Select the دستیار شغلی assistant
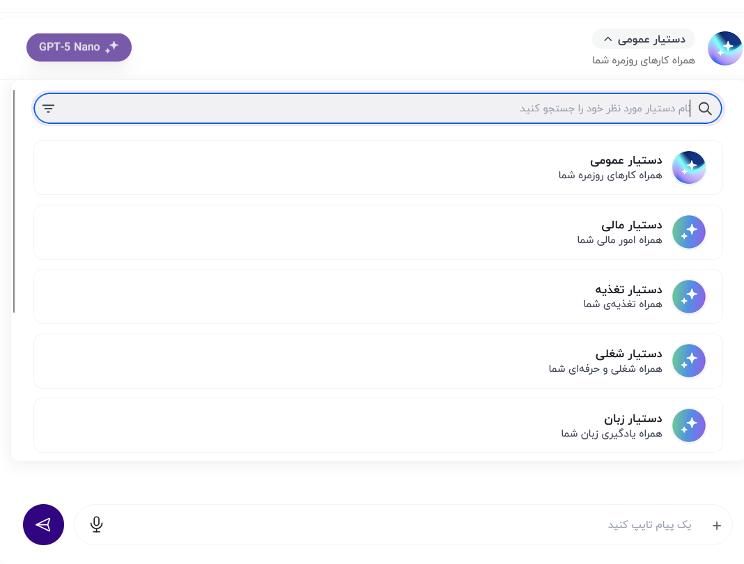The width and height of the screenshot is (744, 564). (378, 361)
